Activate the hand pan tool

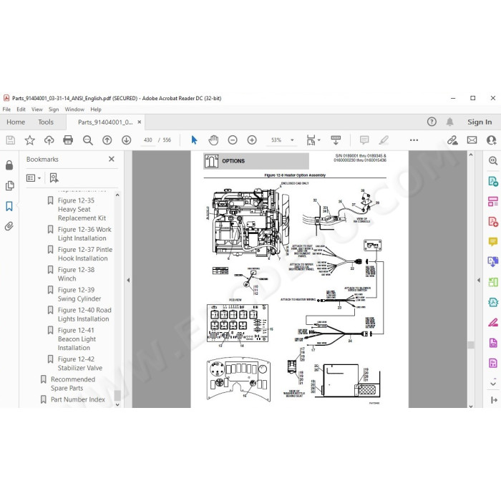pyautogui.click(x=213, y=140)
